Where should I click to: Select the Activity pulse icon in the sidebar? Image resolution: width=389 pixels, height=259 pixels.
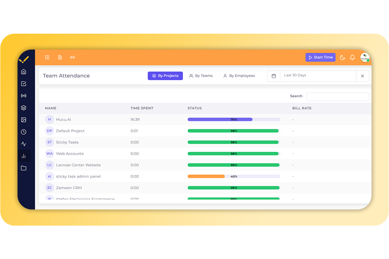[23, 143]
